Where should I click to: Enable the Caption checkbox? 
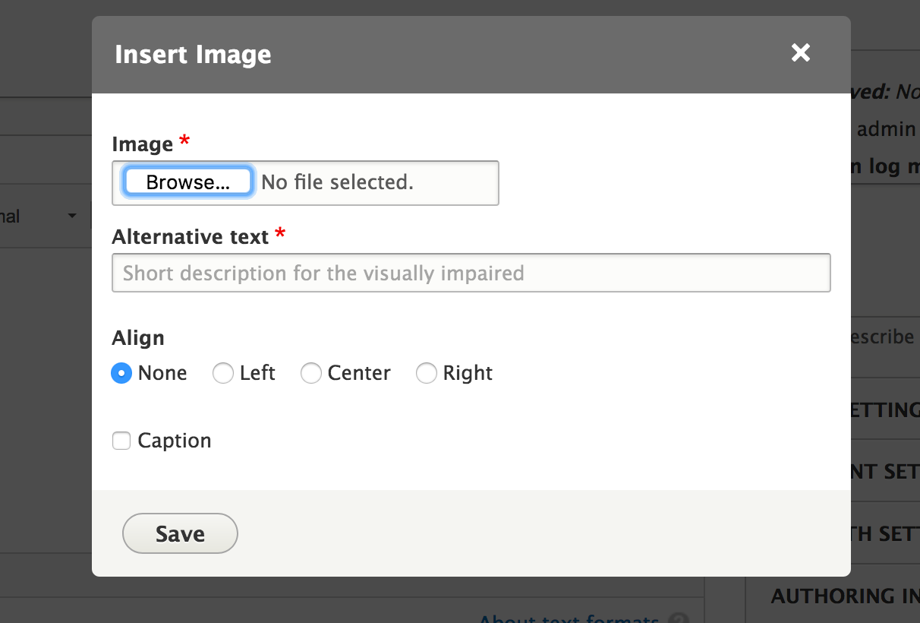121,441
